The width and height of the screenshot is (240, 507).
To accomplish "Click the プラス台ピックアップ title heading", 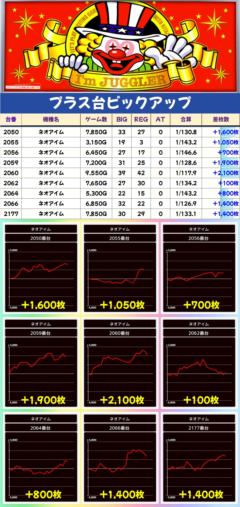I will point(120,103).
